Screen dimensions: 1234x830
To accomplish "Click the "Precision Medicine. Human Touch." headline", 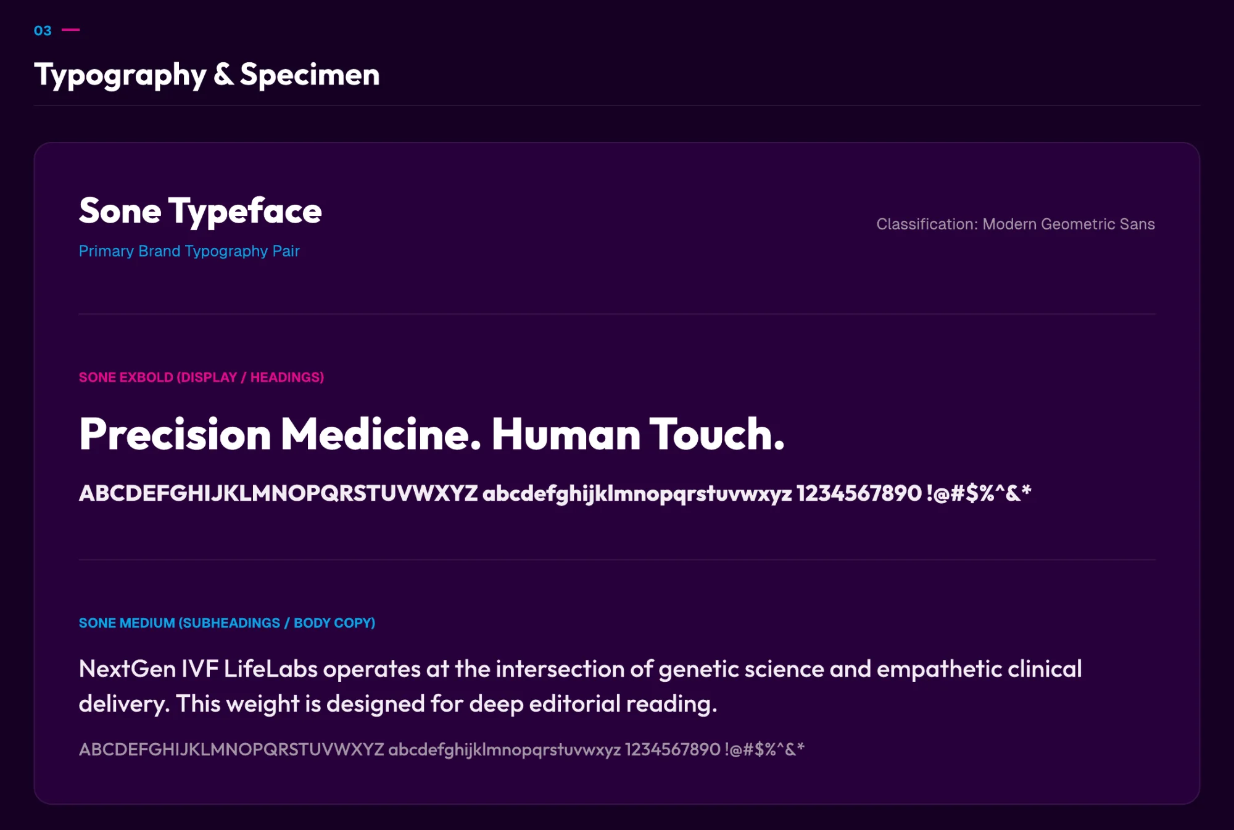I will (432, 434).
